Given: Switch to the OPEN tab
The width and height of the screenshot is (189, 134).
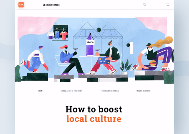Looking at the screenshot, I should (40, 91).
